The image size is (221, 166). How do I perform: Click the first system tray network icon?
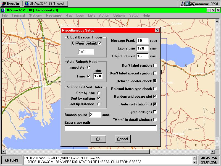point(183,4)
